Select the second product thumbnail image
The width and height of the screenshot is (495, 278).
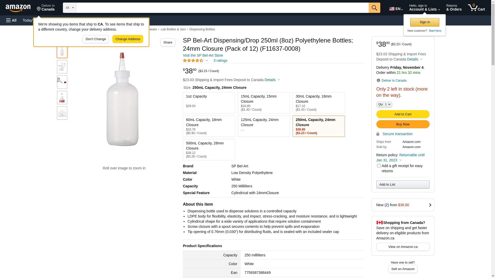(62, 67)
